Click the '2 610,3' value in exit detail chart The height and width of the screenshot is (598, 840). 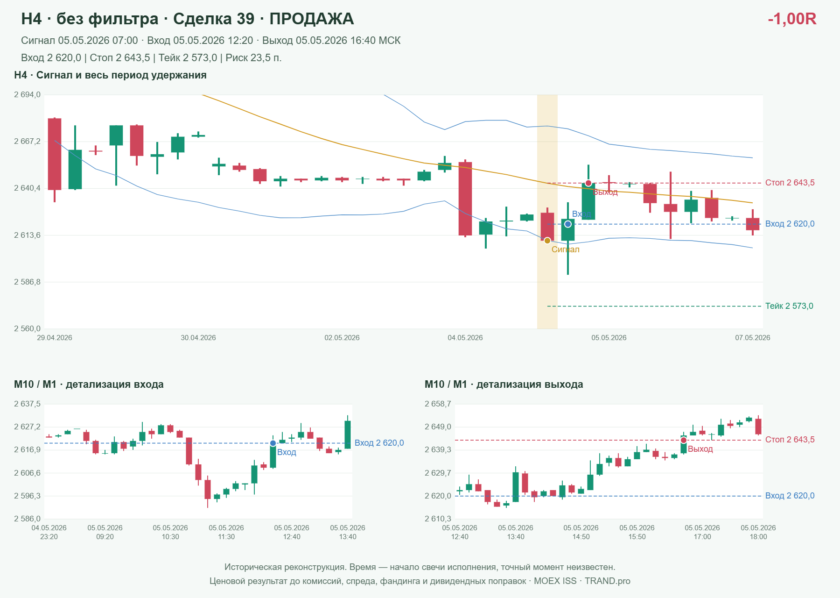point(438,519)
